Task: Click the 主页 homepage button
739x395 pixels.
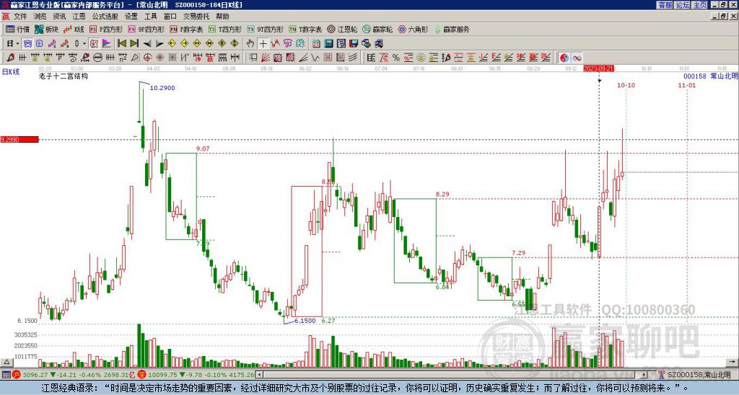Action: coord(700,5)
